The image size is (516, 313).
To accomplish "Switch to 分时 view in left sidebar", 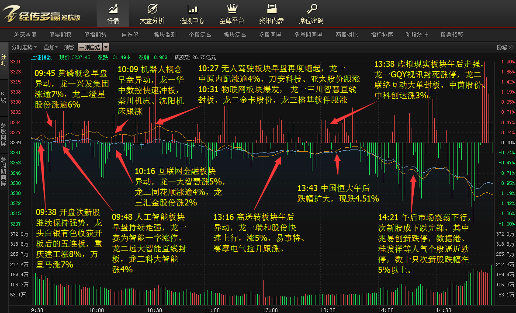I will (x=3, y=60).
